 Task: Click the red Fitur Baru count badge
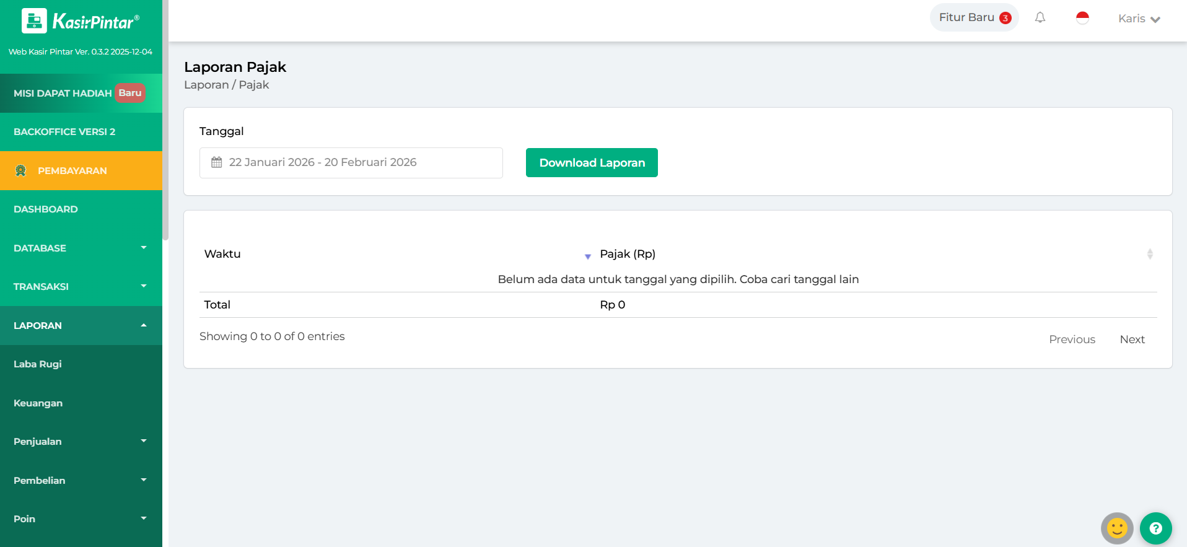(1005, 18)
